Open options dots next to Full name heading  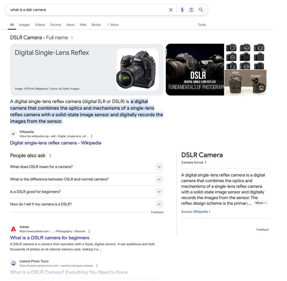[x=72, y=38]
